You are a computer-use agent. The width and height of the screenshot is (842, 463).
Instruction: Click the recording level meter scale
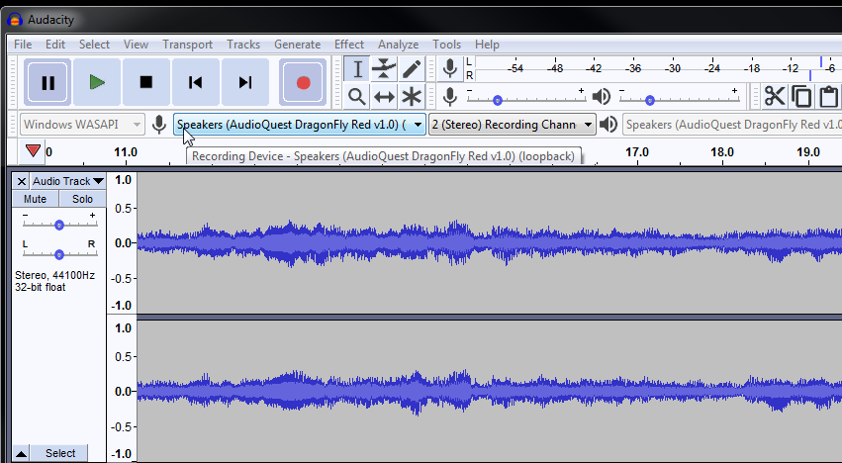pos(658,68)
